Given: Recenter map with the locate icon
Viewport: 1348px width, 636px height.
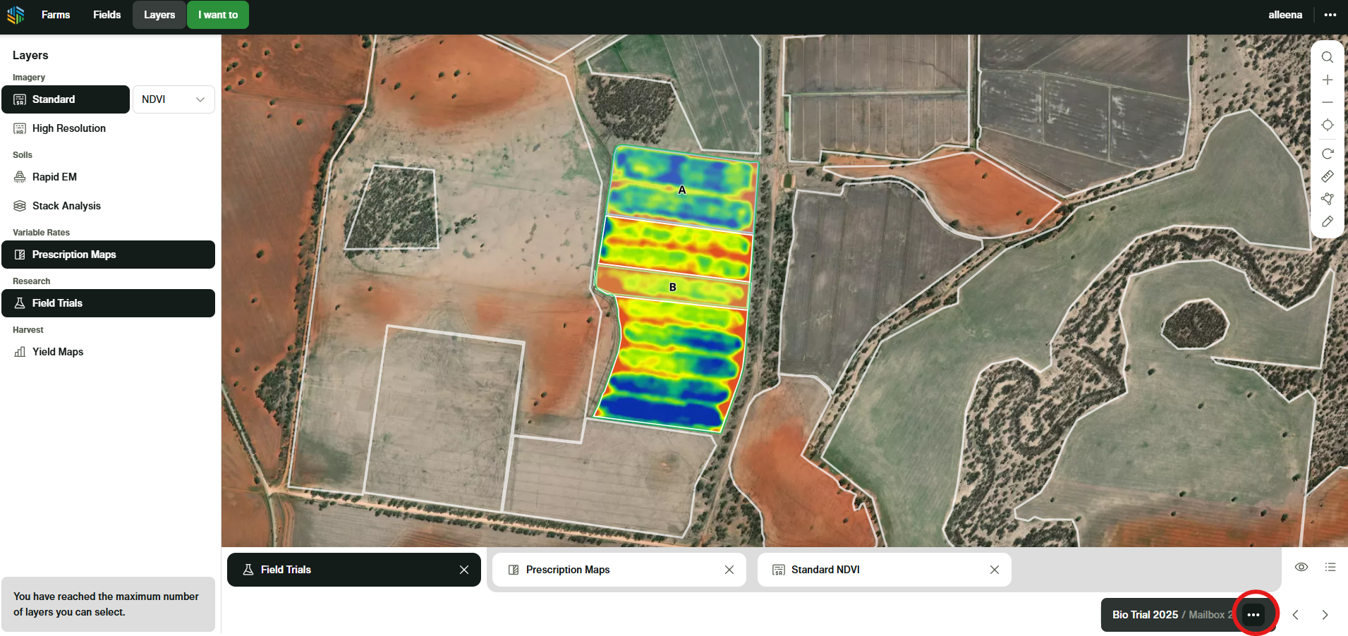Looking at the screenshot, I should pos(1327,125).
